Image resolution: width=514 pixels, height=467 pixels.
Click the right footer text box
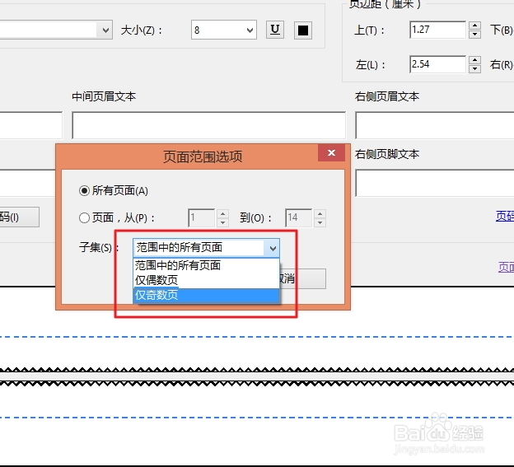[434, 183]
